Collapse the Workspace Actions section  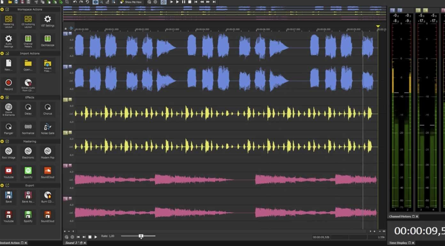[x=3, y=9]
